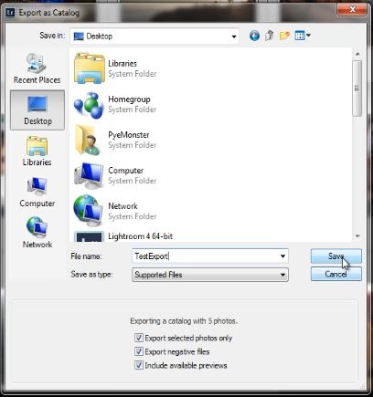373x397 pixels.
Task: Toggle Include available previews checkbox
Action: click(x=139, y=365)
